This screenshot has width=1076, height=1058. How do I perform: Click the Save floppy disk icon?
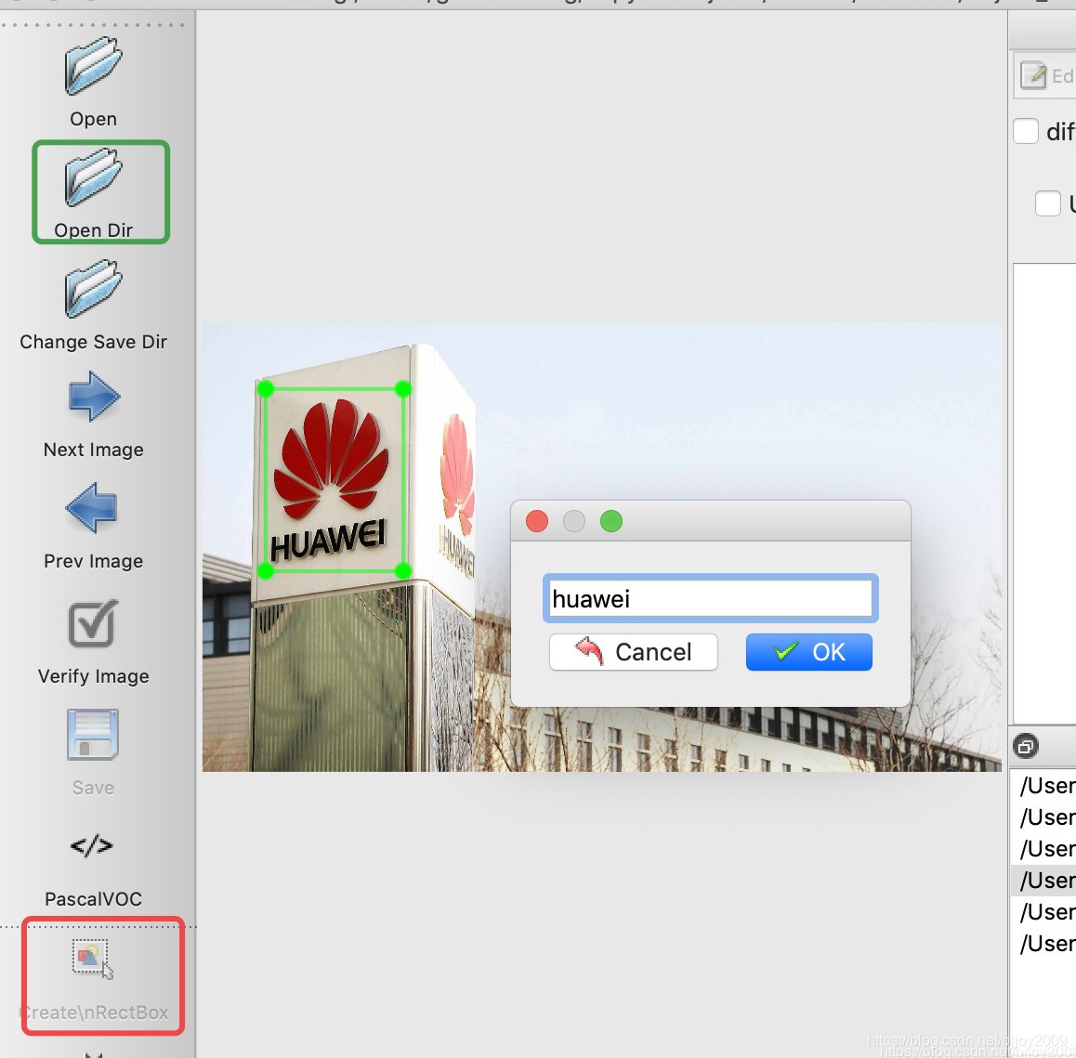(93, 735)
